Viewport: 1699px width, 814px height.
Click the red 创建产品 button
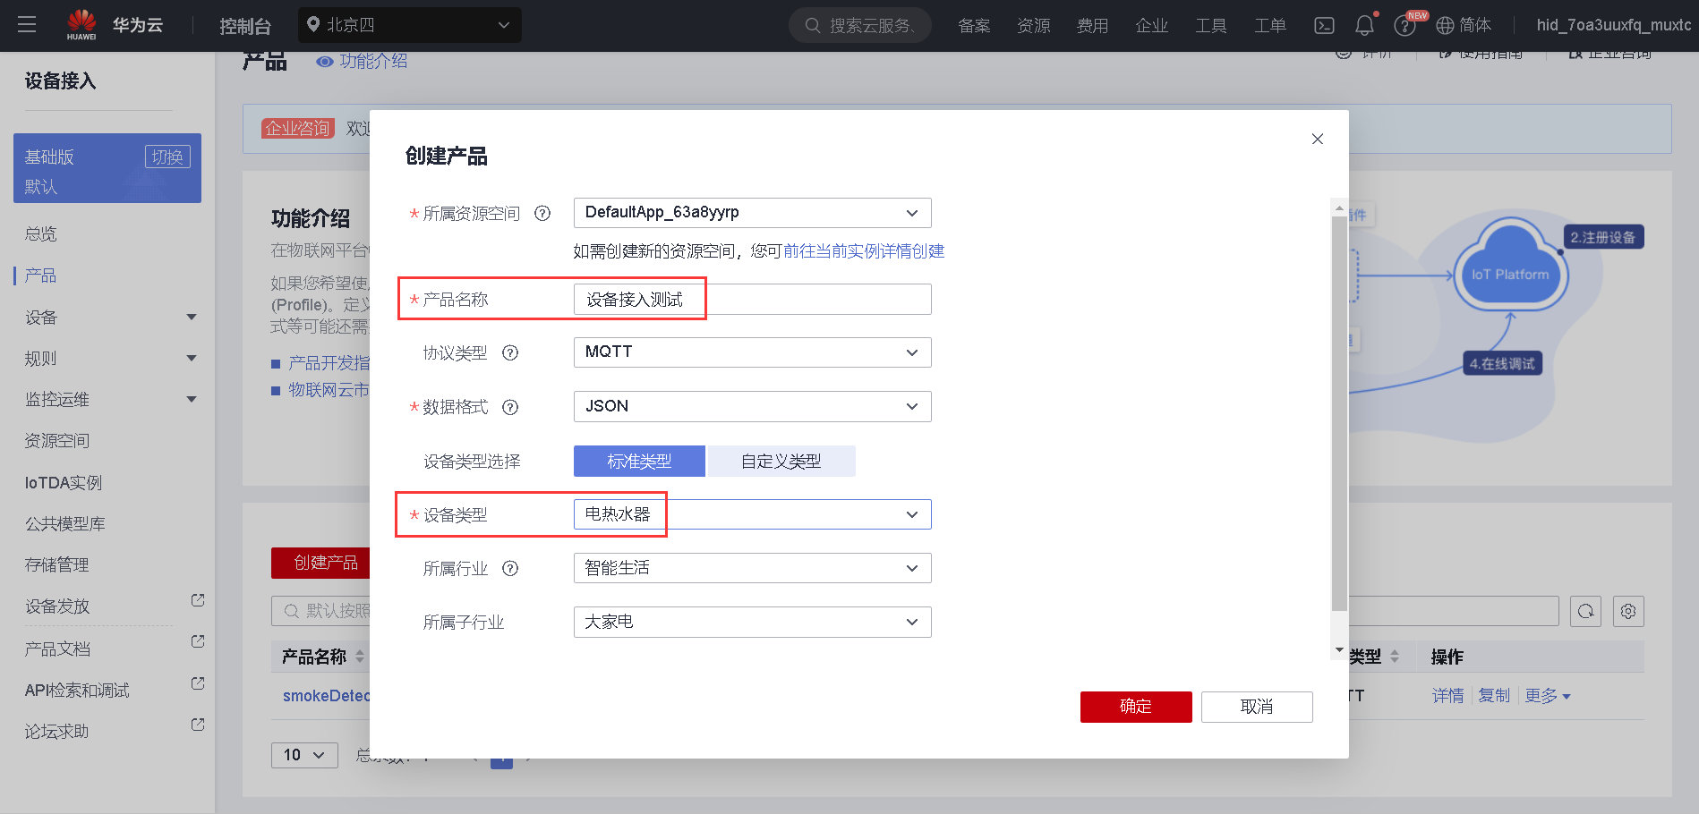[320, 563]
